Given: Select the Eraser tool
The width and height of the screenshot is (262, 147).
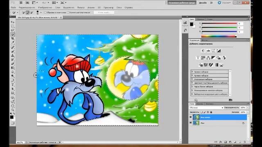Looking at the screenshot, I should tap(13, 64).
